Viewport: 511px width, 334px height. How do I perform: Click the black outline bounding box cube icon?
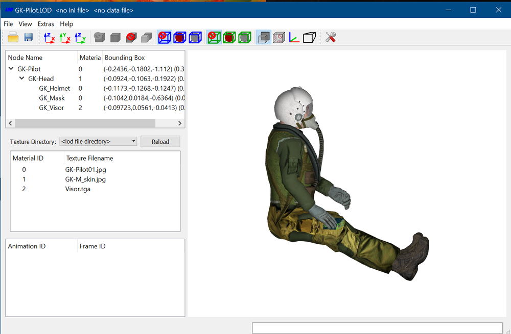pyautogui.click(x=309, y=37)
